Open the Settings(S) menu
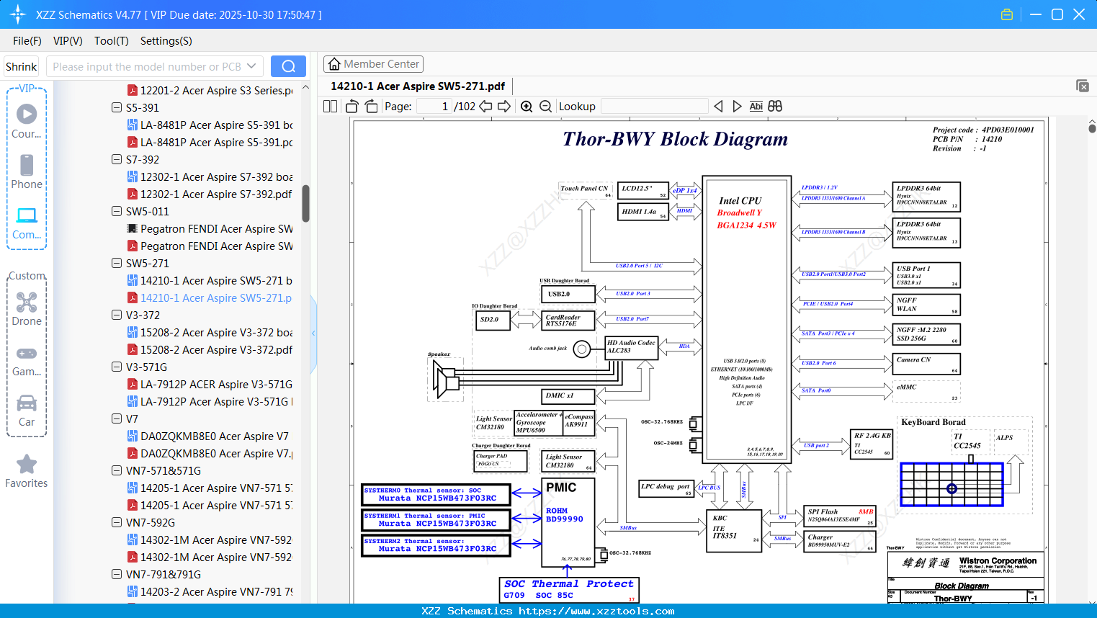 pyautogui.click(x=166, y=41)
